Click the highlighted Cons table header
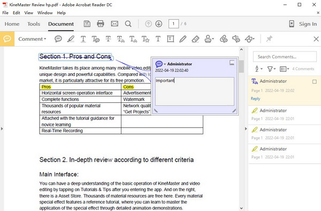The width and height of the screenshot is (321, 211). [x=128, y=87]
